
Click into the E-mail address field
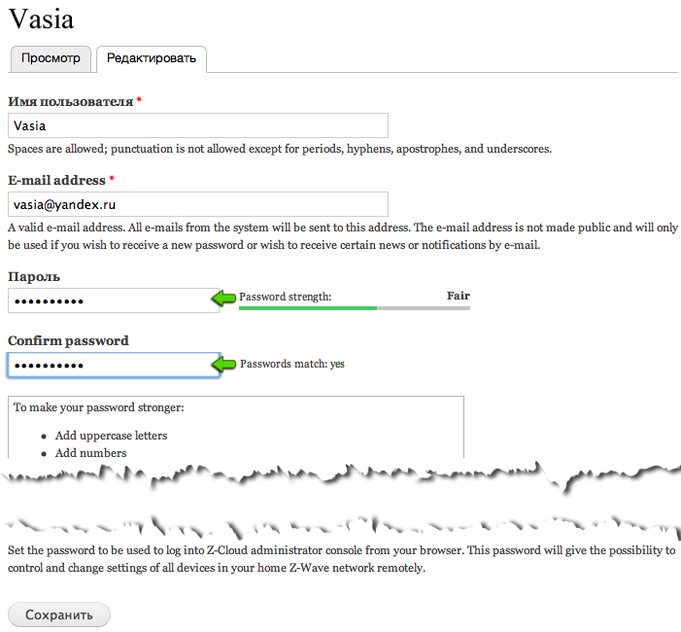click(198, 204)
